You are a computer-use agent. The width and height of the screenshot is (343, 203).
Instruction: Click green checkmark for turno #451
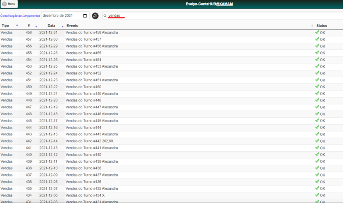(317, 80)
